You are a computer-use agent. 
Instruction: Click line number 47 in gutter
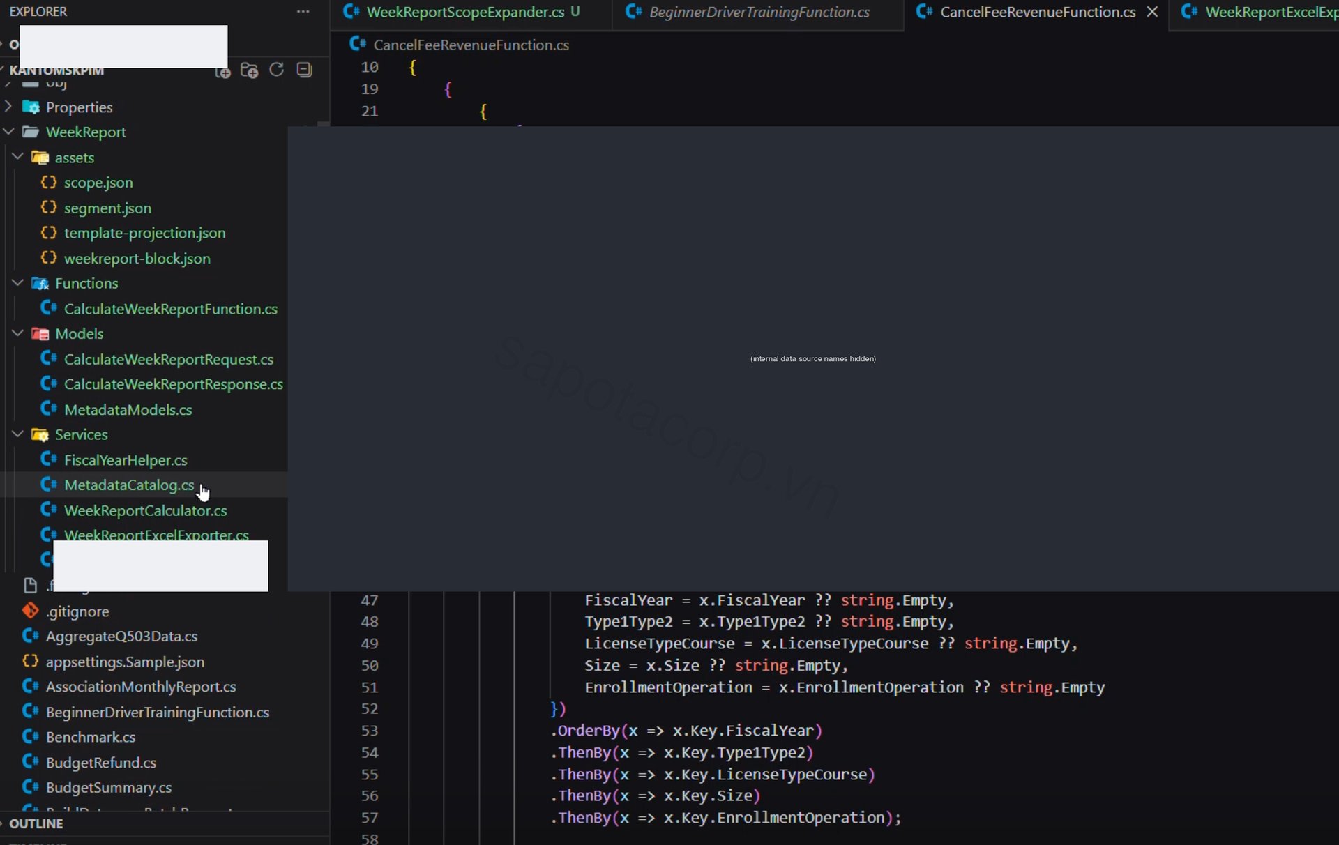point(370,600)
